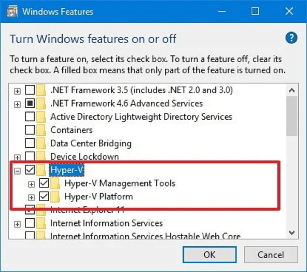Click the blue help question mark icon
The height and width of the screenshot is (272, 307).
tap(291, 38)
